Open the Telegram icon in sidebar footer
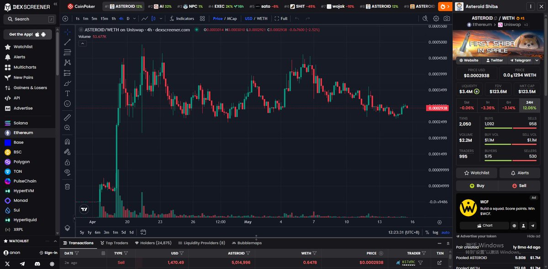Viewport: 548px width, 269px height. coord(22,264)
